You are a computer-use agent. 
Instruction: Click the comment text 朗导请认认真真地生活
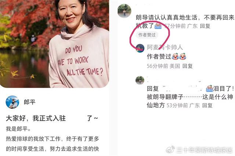pyautogui.click(x=166, y=18)
